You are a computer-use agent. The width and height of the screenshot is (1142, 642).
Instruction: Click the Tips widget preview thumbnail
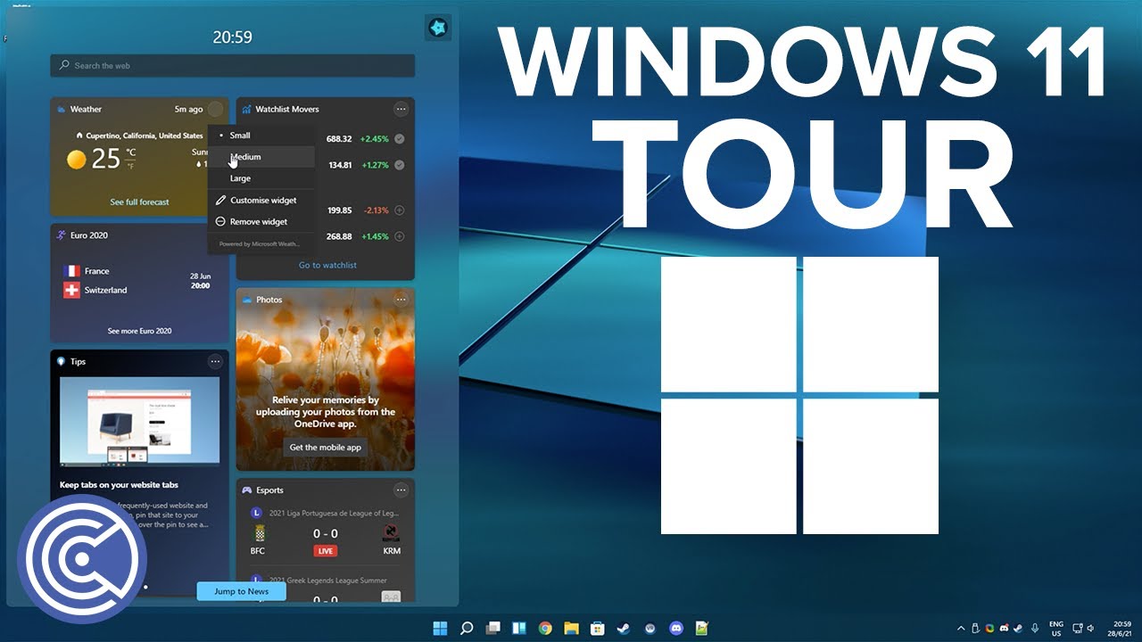(139, 423)
